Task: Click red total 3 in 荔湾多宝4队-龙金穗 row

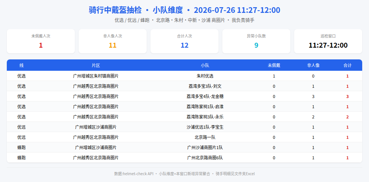Action: (x=347, y=96)
